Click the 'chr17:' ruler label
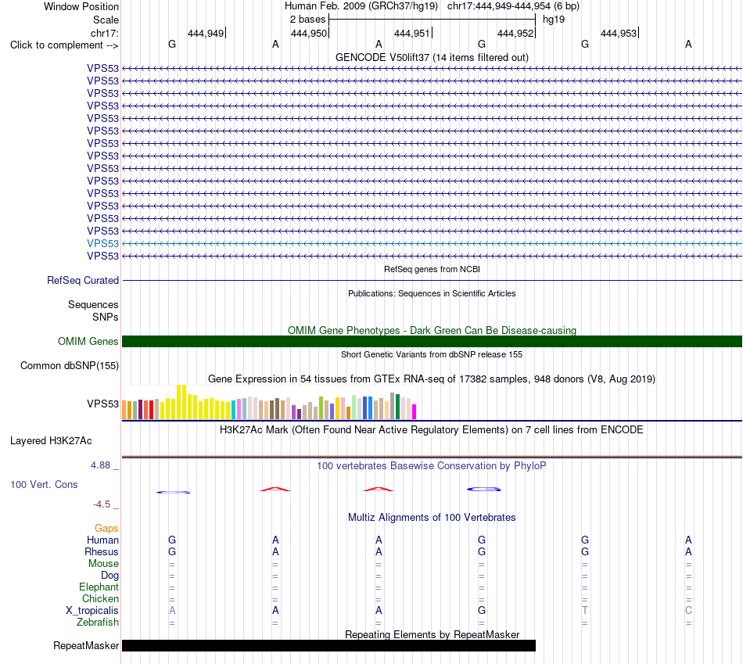 [104, 33]
